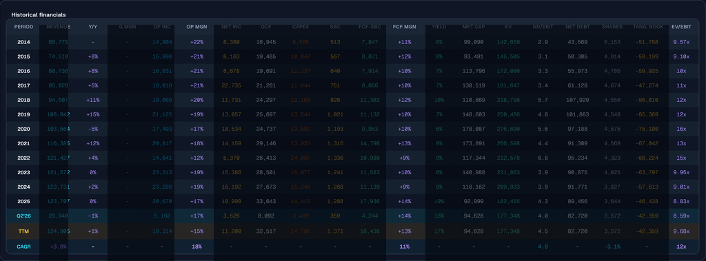Select the CAGR row label

tap(23, 247)
